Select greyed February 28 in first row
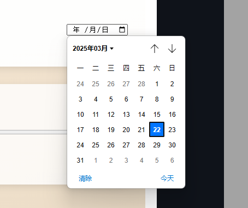The width and height of the screenshot is (248, 208). pyautogui.click(x=141, y=84)
